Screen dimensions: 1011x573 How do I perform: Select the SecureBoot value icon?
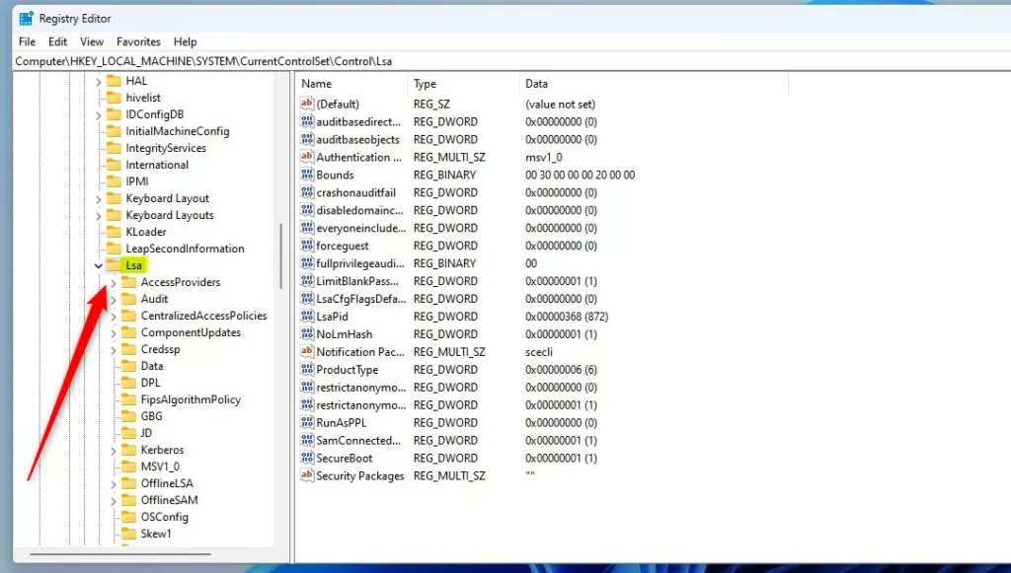307,457
